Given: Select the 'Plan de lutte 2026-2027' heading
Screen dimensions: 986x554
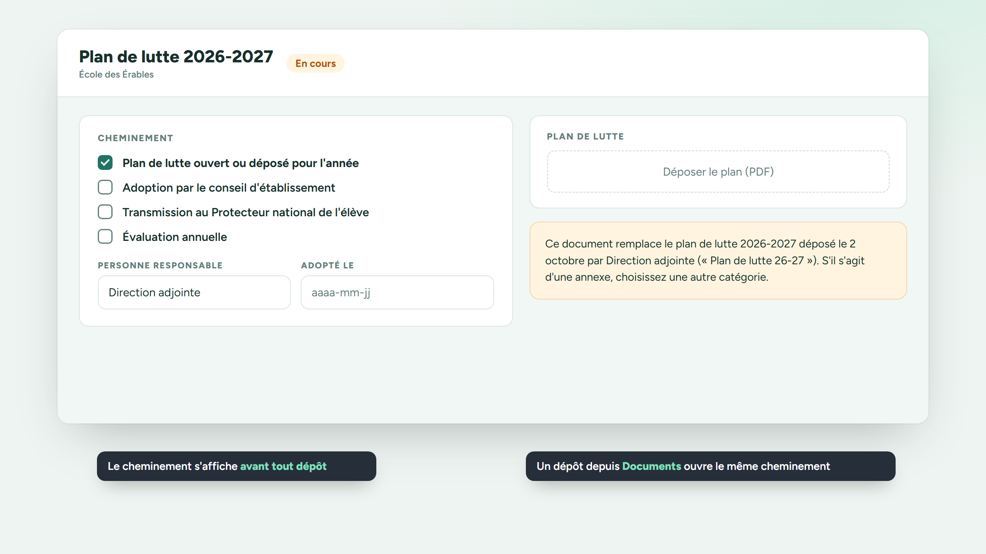Looking at the screenshot, I should (176, 57).
